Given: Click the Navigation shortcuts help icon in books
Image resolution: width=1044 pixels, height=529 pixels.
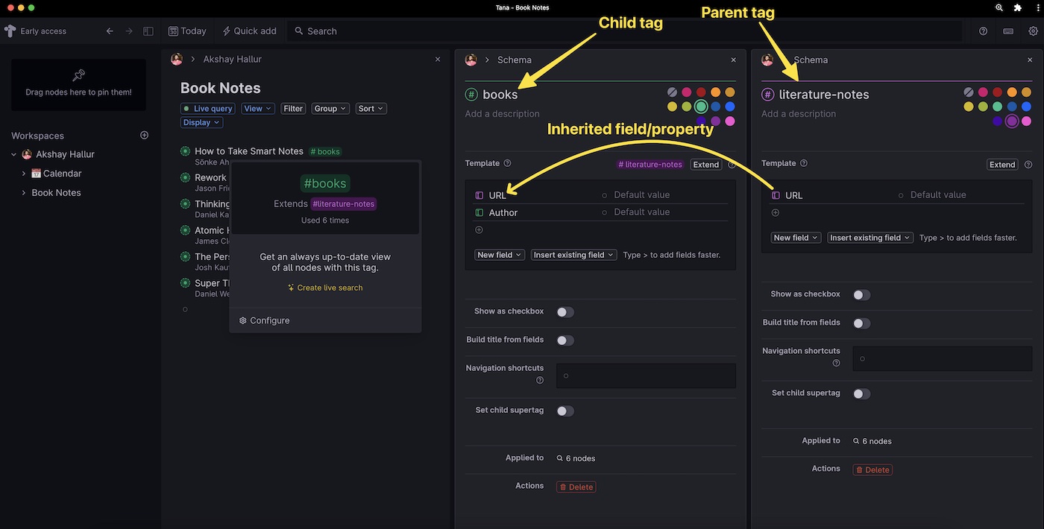Looking at the screenshot, I should tap(540, 381).
